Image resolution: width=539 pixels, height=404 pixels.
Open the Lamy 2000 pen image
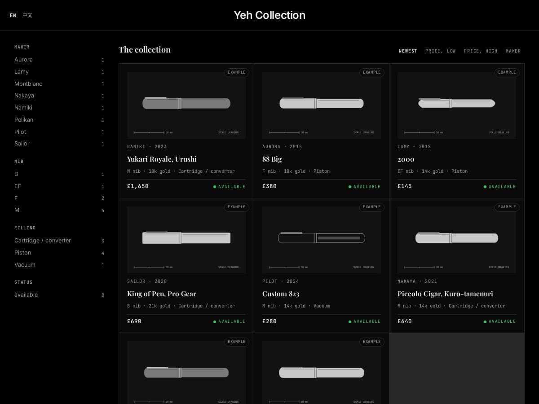click(457, 105)
